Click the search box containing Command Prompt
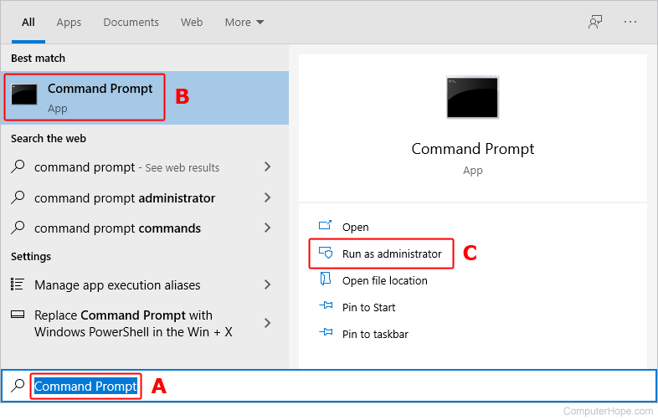Viewport: 658px width, 420px height. 330,386
